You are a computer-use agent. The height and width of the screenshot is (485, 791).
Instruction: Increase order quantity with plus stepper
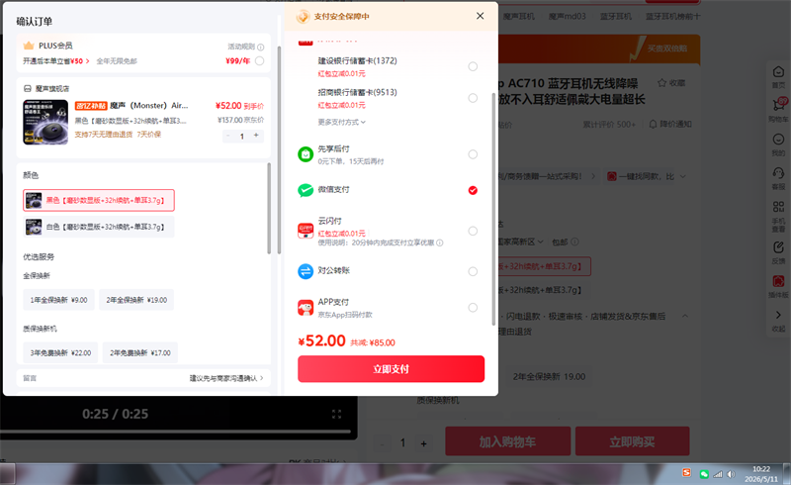256,136
